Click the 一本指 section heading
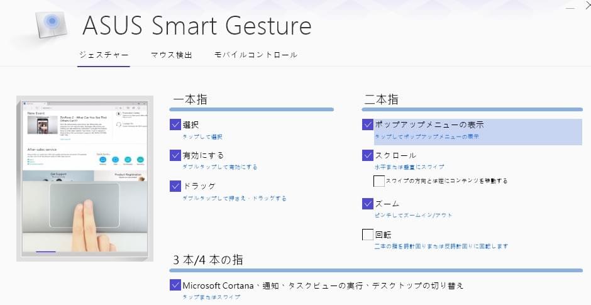This screenshot has width=591, height=305. (190, 99)
